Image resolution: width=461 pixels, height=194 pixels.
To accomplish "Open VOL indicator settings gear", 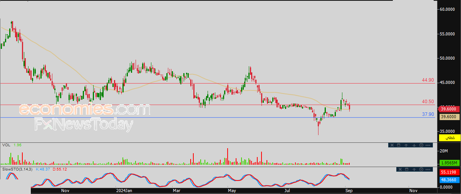I will tap(421, 145).
